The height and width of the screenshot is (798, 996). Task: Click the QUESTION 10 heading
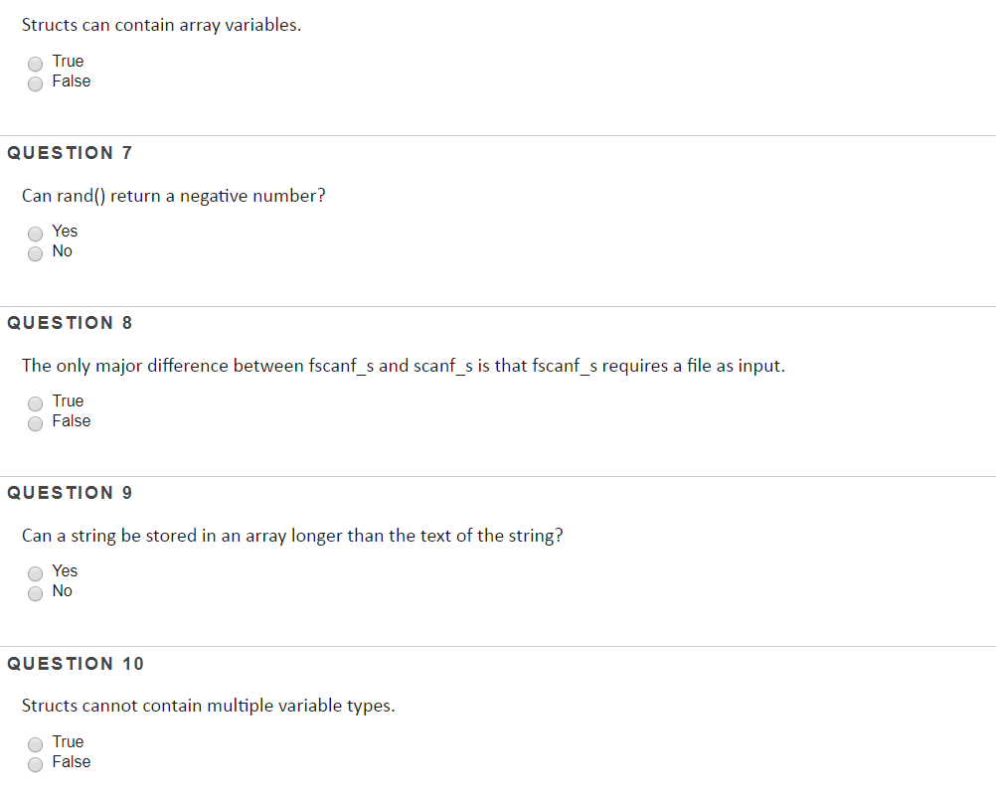click(76, 664)
